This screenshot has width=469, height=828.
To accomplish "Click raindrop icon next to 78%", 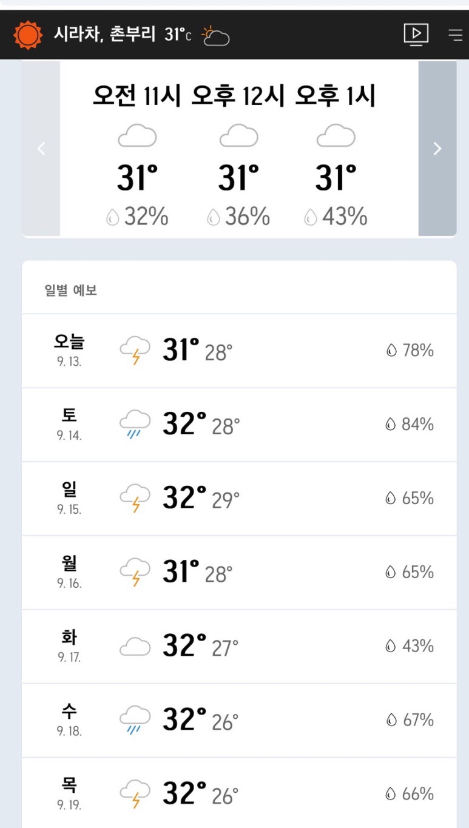I will [x=391, y=351].
